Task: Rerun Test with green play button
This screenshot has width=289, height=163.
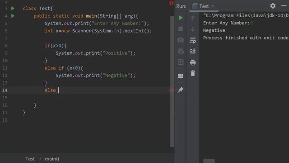Action: click(x=181, y=18)
